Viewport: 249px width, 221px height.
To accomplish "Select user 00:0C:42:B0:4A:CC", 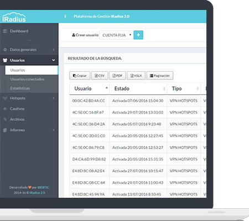I will (x=89, y=101).
